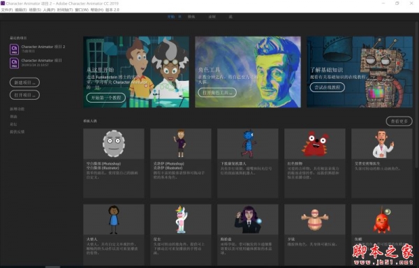Click the 克洛伊 (Illustrator) title
The width and height of the screenshot is (419, 268).
168,168
